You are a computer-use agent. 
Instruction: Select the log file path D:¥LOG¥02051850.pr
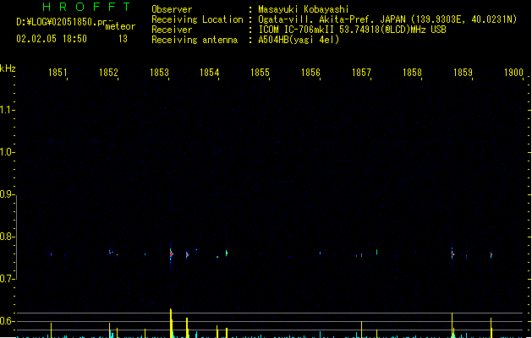pyautogui.click(x=62, y=22)
